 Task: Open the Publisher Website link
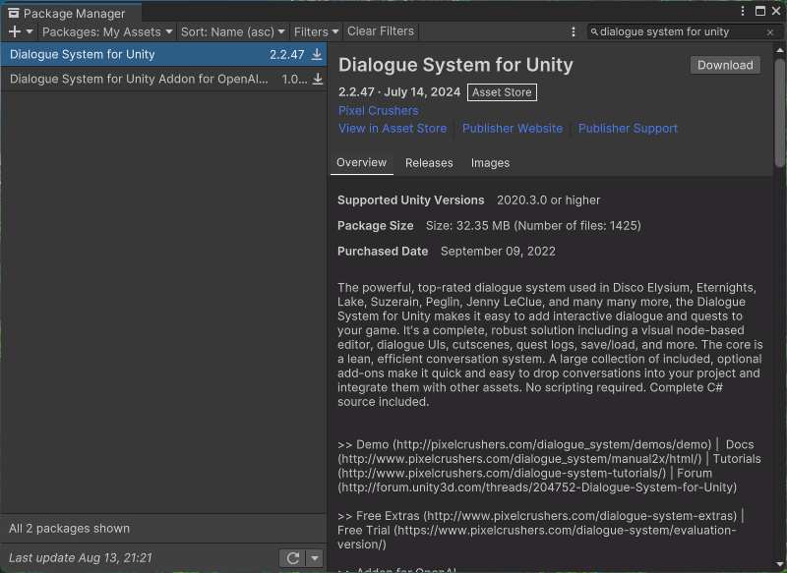(513, 129)
